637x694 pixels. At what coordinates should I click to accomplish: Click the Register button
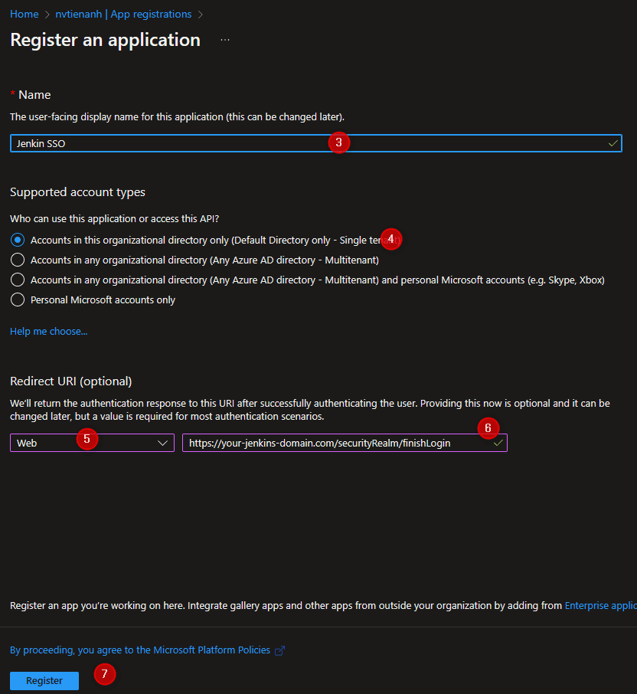(x=44, y=681)
